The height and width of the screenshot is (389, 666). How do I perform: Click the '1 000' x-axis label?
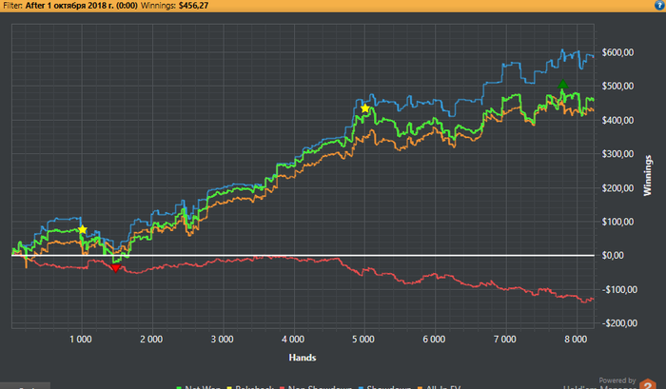coord(81,340)
